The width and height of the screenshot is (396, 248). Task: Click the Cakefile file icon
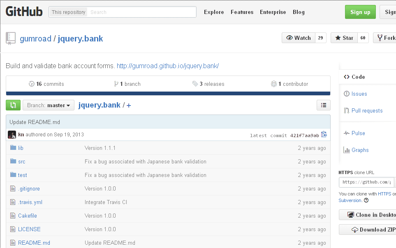pyautogui.click(x=13, y=216)
